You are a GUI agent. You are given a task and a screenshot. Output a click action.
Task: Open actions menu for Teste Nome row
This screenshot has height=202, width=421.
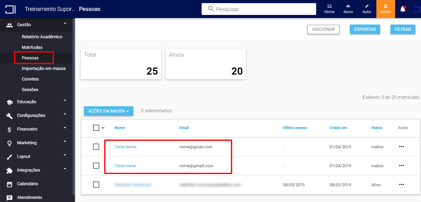tap(401, 147)
